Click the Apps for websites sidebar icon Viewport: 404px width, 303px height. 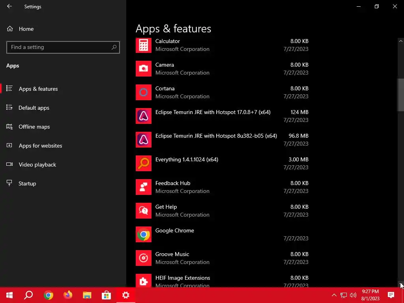click(9, 146)
